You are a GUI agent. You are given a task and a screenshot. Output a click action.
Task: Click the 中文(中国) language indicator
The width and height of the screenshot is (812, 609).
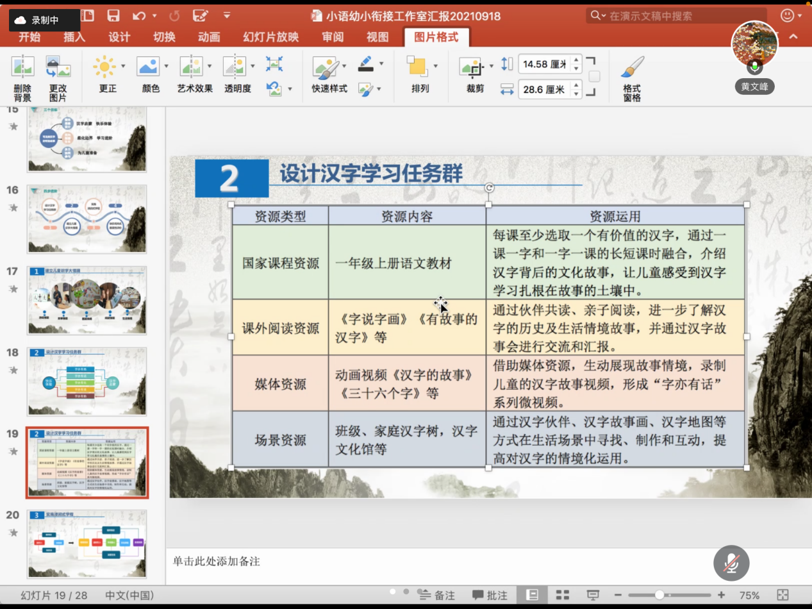pos(129,596)
